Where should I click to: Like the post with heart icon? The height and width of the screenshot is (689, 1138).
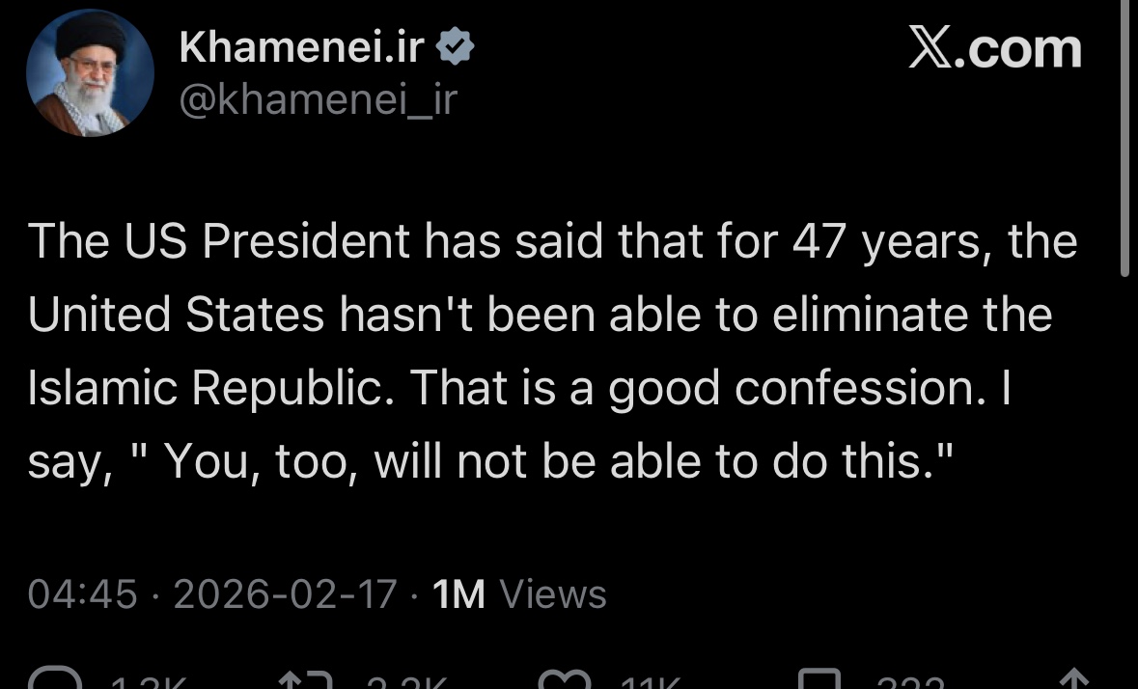pos(565,680)
